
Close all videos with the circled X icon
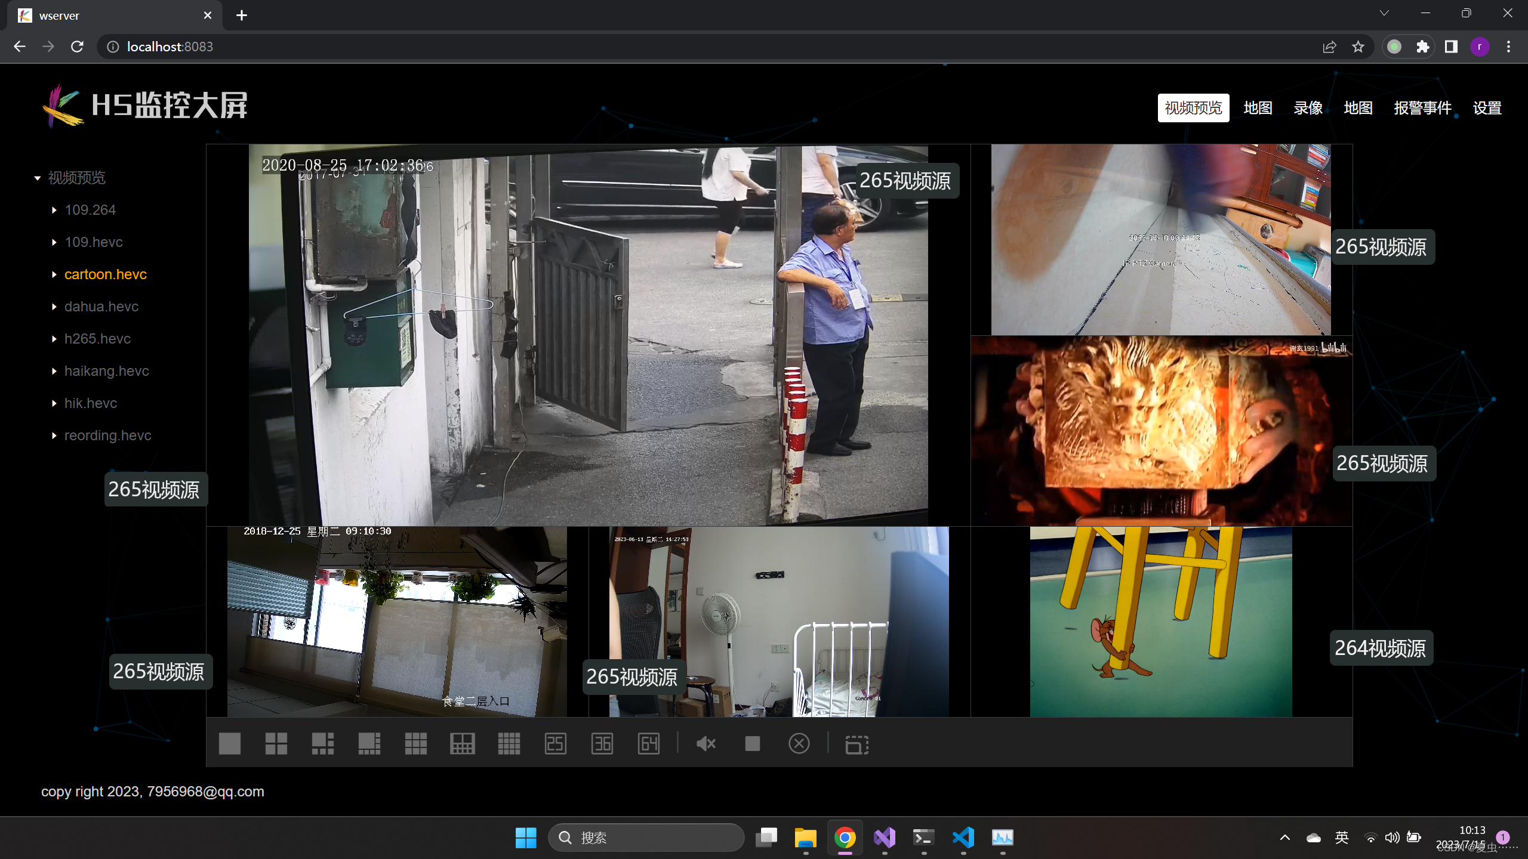point(799,744)
